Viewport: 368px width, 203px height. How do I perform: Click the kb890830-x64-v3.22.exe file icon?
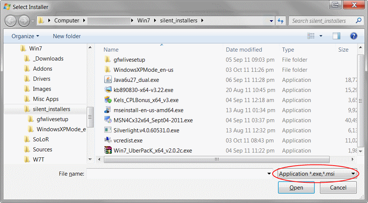(108, 90)
